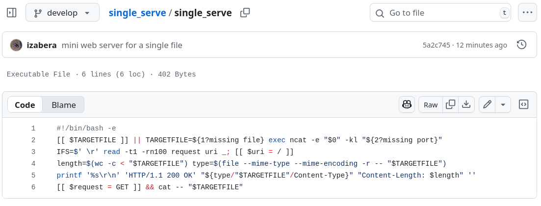Switch to the Blame tab

pyautogui.click(x=64, y=104)
